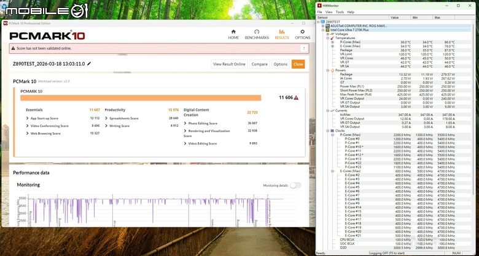Expand the Web Browsing Score row
The image size is (479, 256).
click(x=28, y=134)
